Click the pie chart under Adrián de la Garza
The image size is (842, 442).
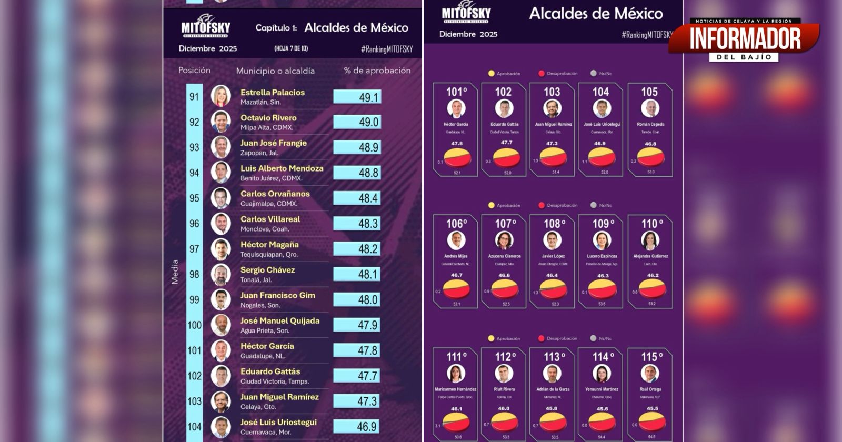(553, 422)
